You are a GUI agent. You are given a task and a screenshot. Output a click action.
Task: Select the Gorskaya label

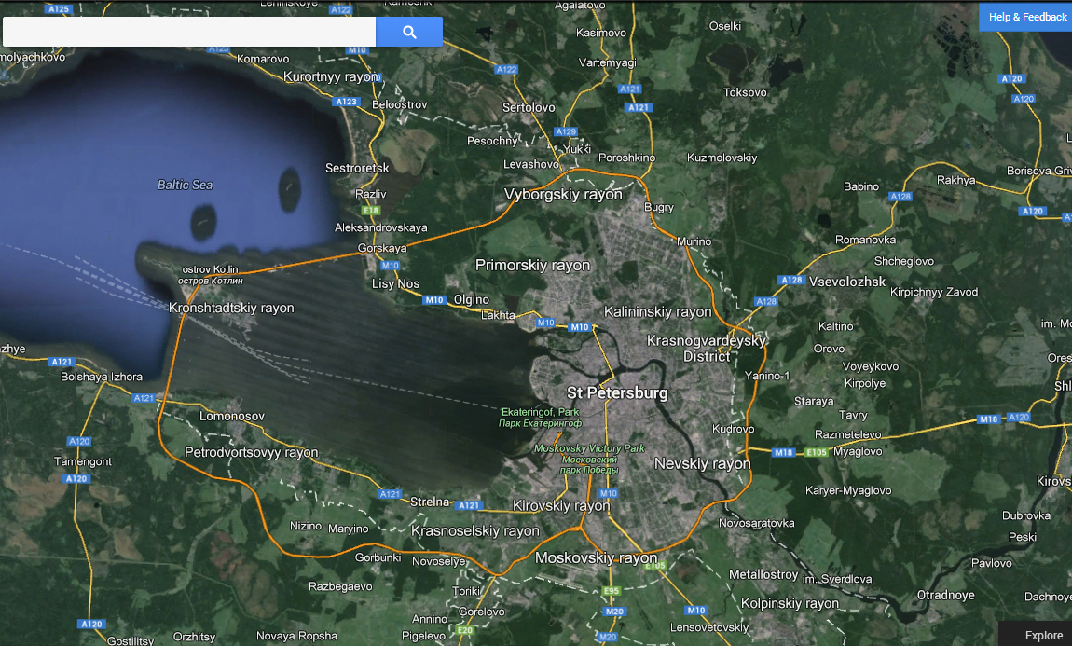point(382,248)
